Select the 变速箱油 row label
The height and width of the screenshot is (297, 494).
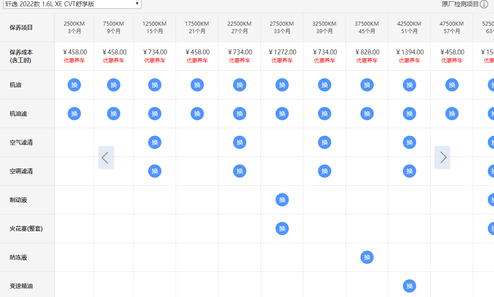(x=21, y=286)
